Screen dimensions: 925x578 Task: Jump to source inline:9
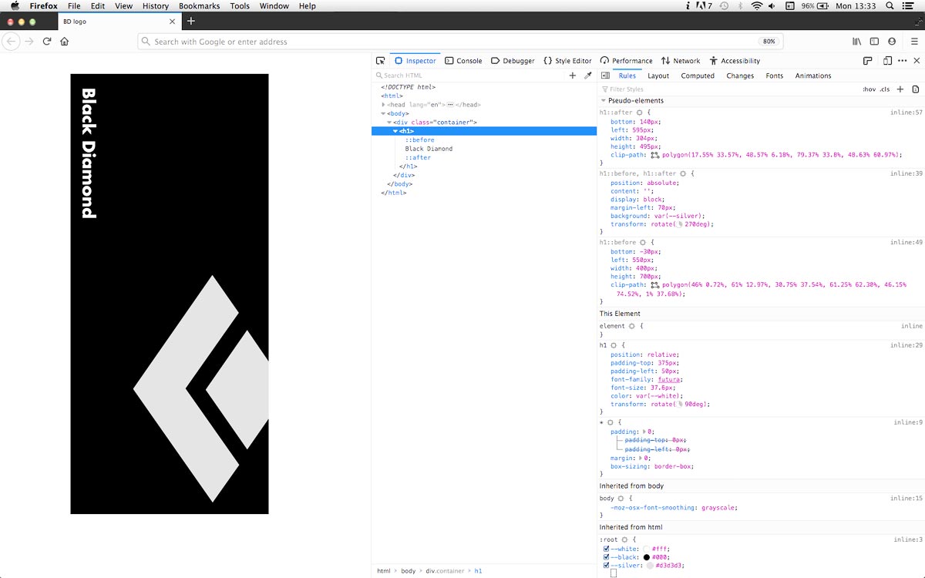click(x=908, y=422)
